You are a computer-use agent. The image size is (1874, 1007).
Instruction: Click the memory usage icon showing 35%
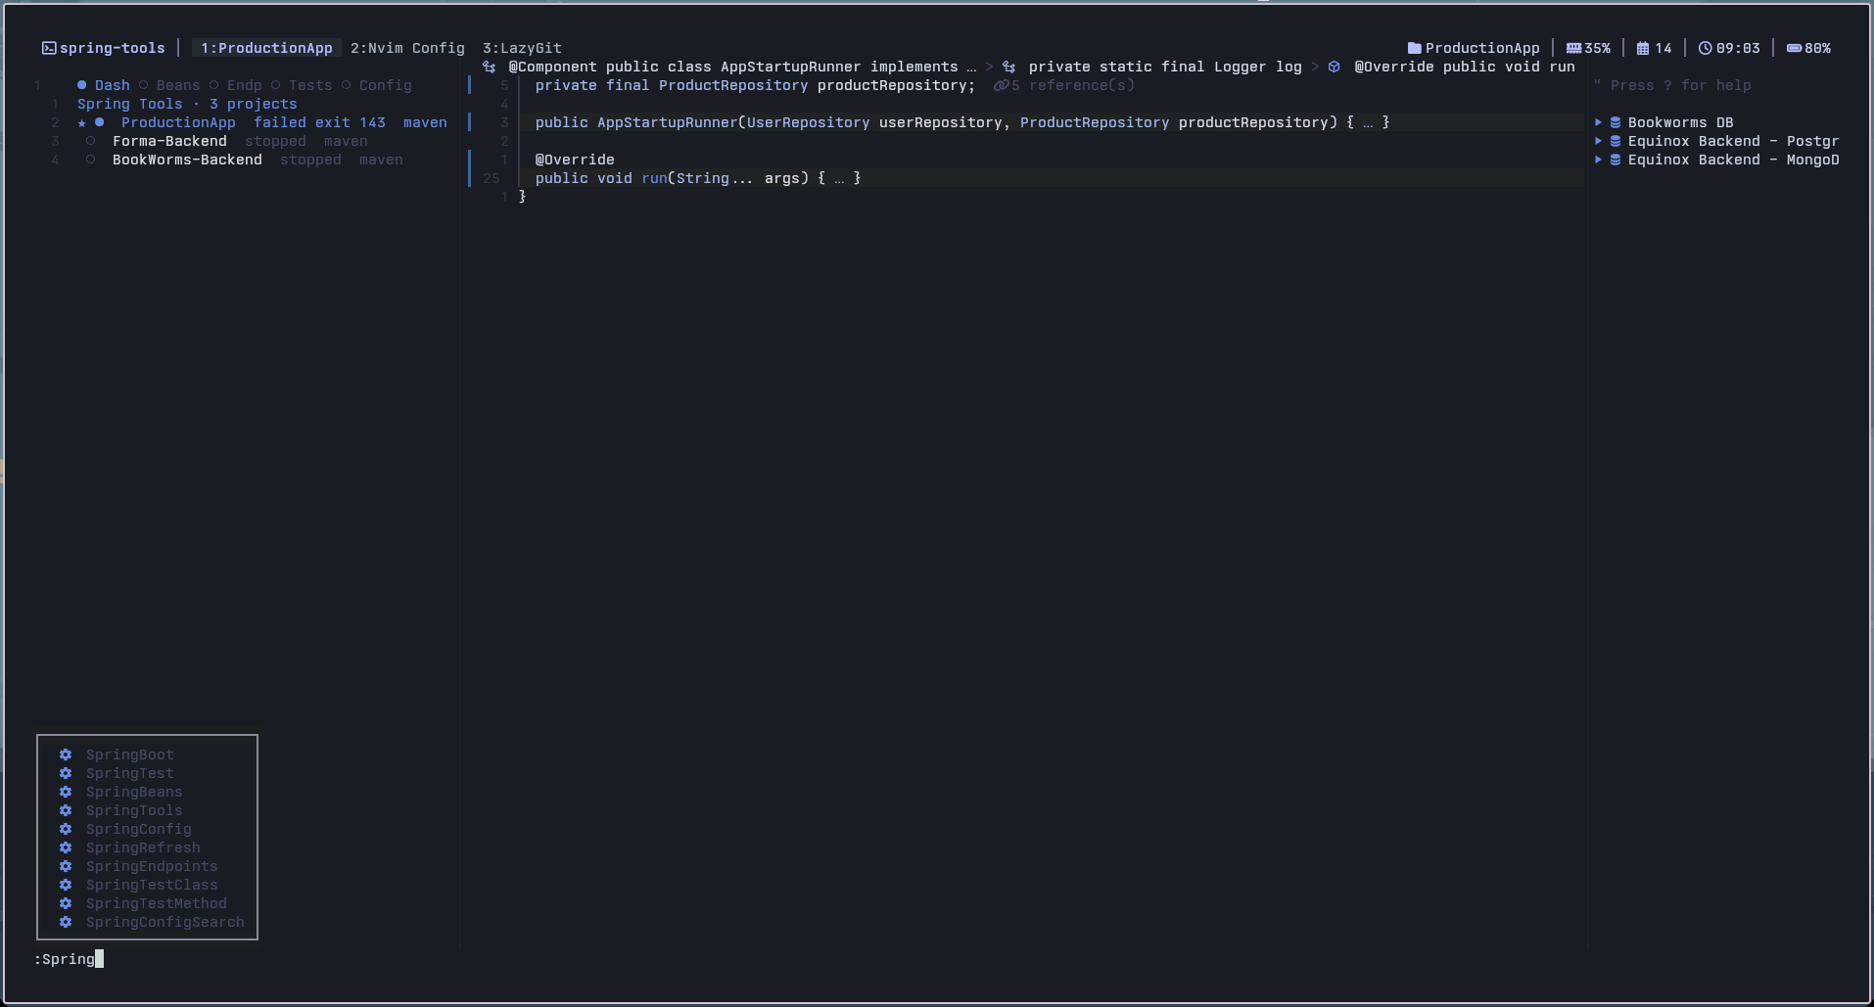[x=1573, y=48]
